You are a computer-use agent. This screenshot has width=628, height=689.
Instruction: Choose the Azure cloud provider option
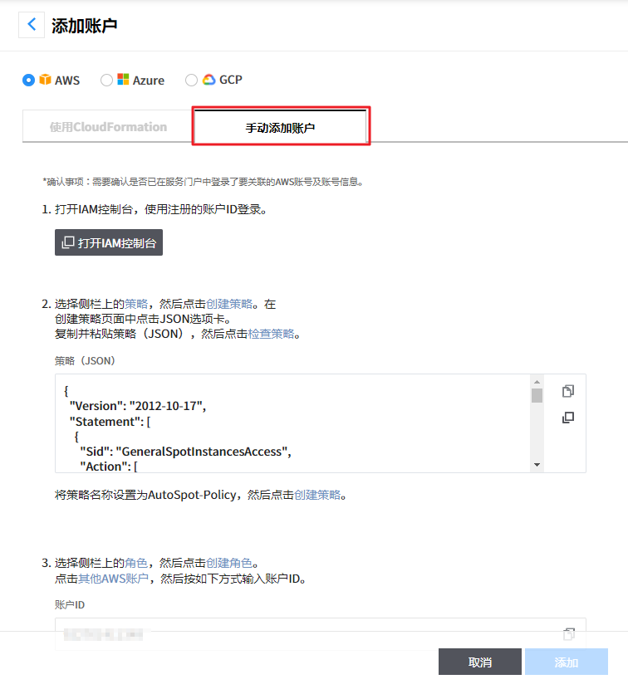pyautogui.click(x=106, y=81)
